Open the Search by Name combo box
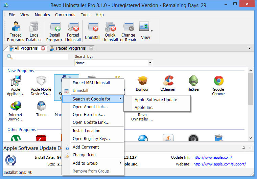Viewport: 257px width, 179px height. click(x=114, y=63)
